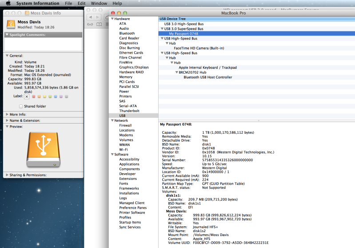Collapse the Software category in sidebar
This screenshot has height=248, width=355.
click(x=112, y=155)
